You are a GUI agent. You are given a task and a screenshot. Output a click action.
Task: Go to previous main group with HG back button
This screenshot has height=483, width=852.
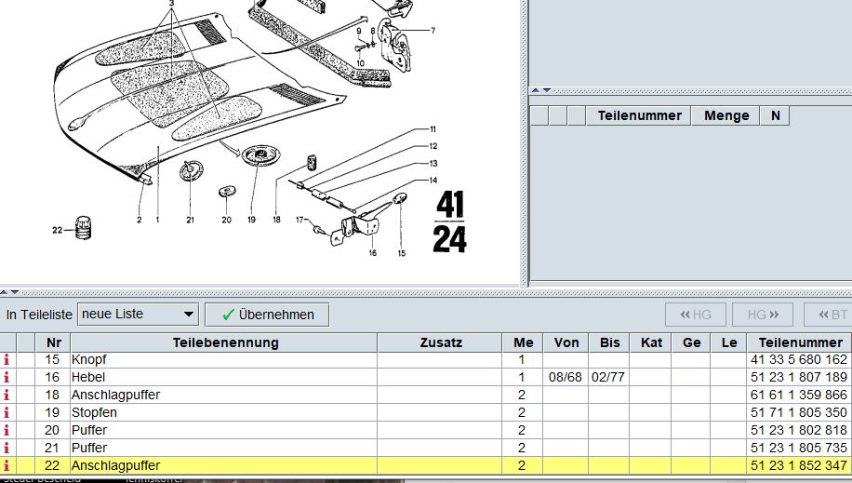pos(696,315)
